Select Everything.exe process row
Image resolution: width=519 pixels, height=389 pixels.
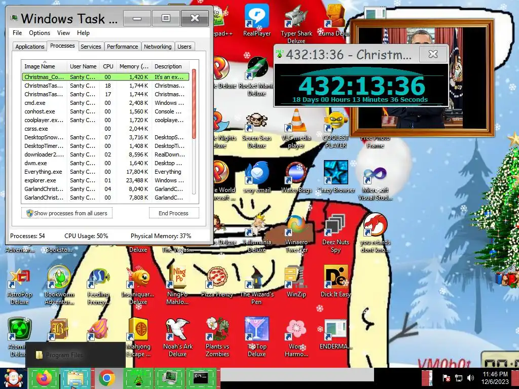[106, 172]
